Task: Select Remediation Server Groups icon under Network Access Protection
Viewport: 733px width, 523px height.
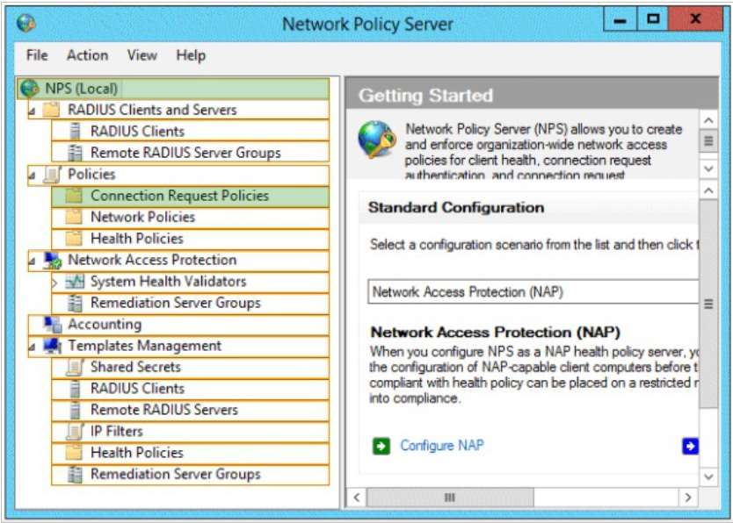Action: (75, 303)
